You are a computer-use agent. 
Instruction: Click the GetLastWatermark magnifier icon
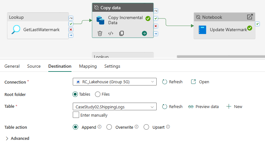[x=16, y=30]
